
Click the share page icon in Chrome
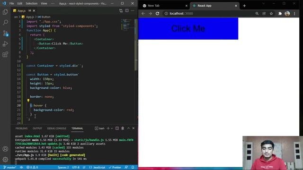pyautogui.click(x=264, y=14)
